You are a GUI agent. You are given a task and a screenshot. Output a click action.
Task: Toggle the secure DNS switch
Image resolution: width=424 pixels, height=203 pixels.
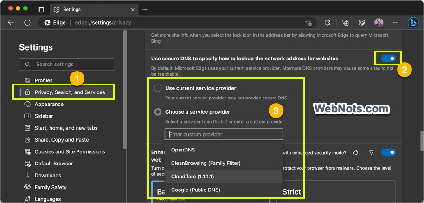(x=388, y=59)
